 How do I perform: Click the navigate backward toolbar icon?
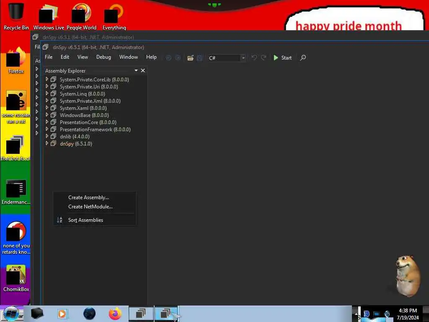[x=168, y=58]
